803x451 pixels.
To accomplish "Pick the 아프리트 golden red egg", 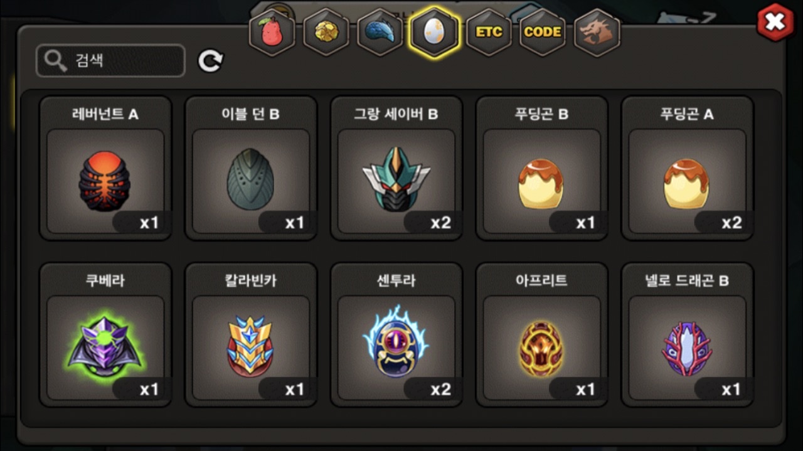I will 542,335.
